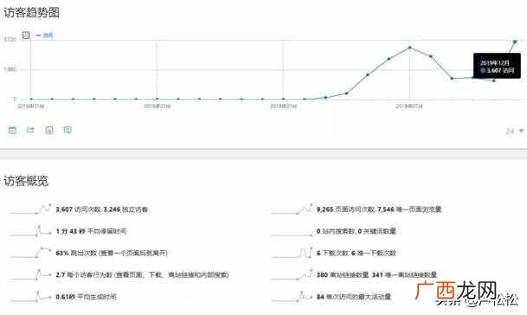The height and width of the screenshot is (315, 527).
Task: Click the text '9,265 页面访问次数'
Action: pos(345,209)
